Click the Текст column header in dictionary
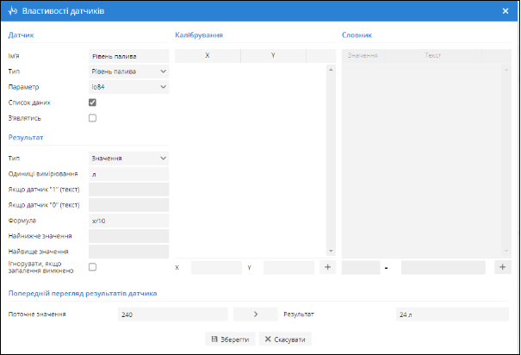Viewport: 521px width, 355px height. (x=433, y=56)
